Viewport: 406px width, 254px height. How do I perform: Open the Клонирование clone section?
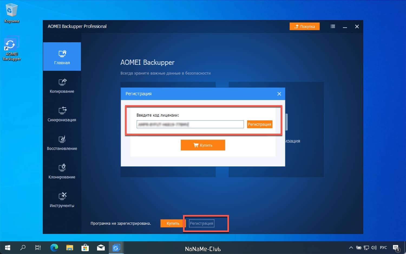tap(62, 171)
